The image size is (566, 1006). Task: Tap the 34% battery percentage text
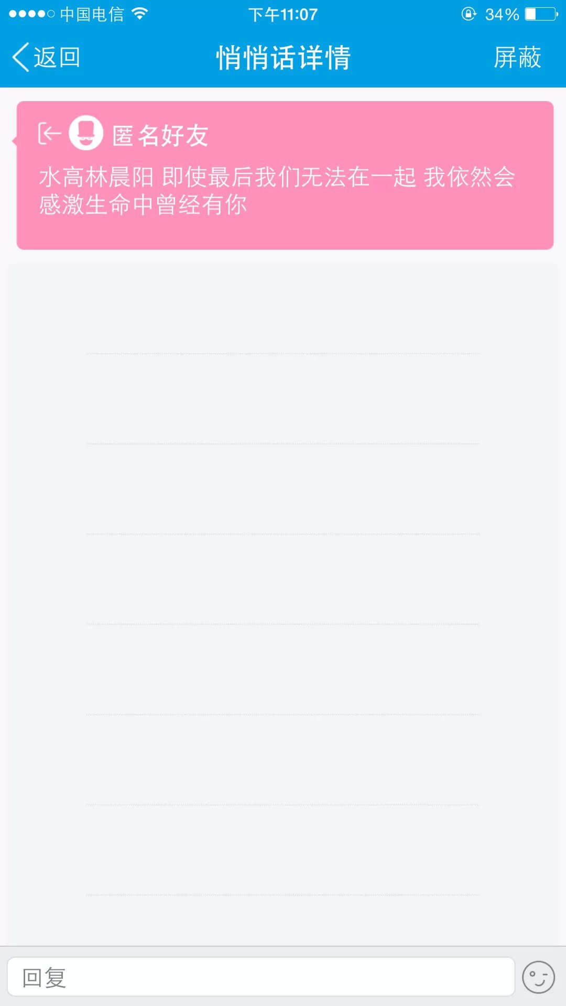pyautogui.click(x=502, y=14)
